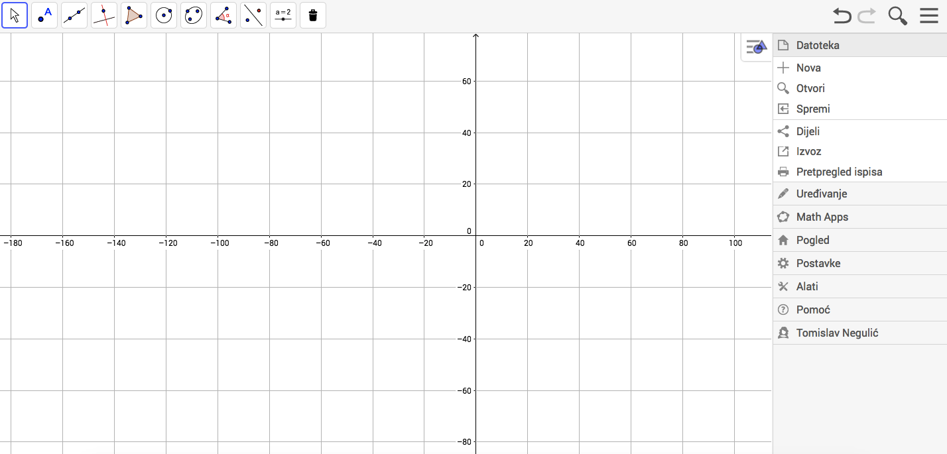Image resolution: width=947 pixels, height=454 pixels.
Task: Select the Polygon tool
Action: 134,15
